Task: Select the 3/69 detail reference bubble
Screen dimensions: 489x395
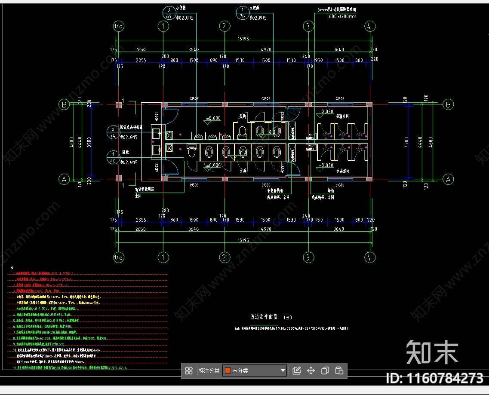Action: tap(169, 13)
